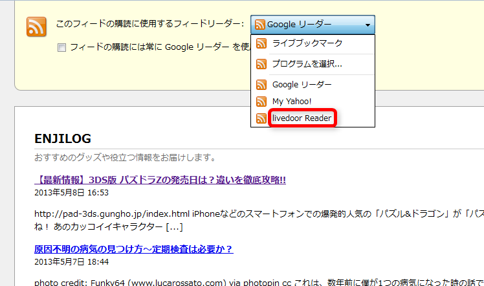The image size is (484, 286).
Task: Click the label このフィードの購読に使用するフィードリーダー
Action: 149,24
